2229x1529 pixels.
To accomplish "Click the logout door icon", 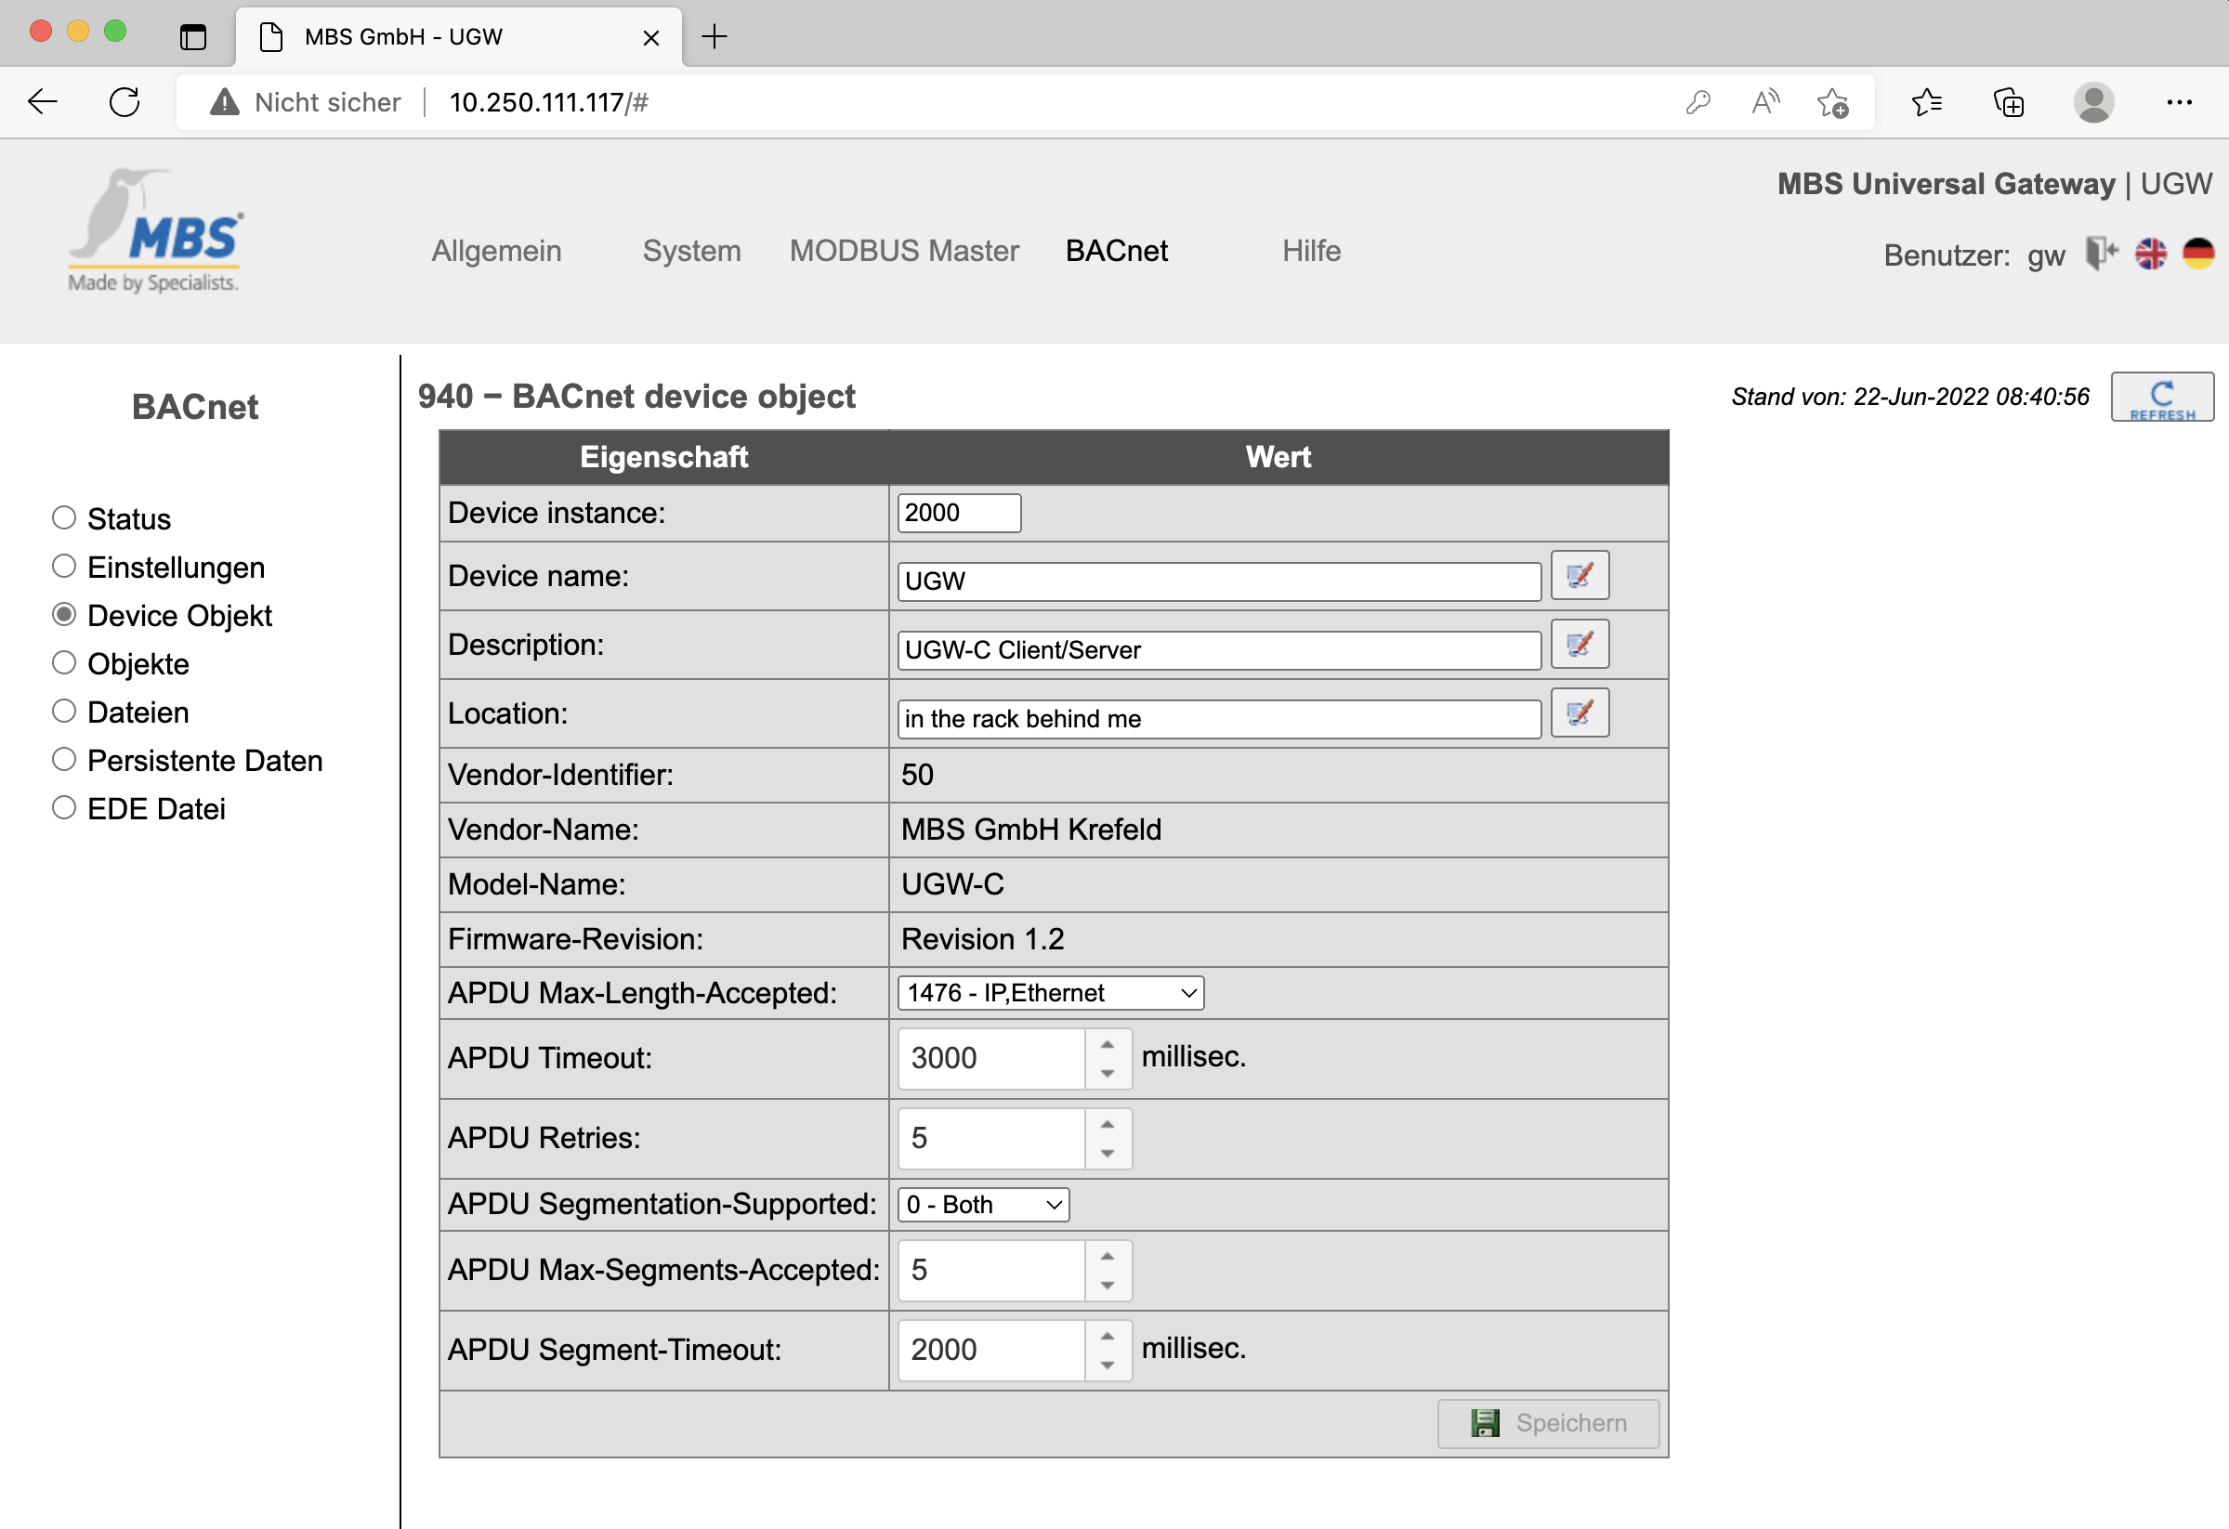I will (x=2100, y=254).
